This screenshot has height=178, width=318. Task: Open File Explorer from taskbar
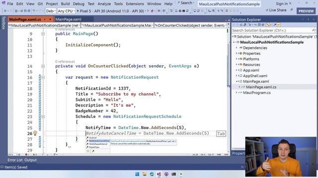pyautogui.click(x=145, y=174)
